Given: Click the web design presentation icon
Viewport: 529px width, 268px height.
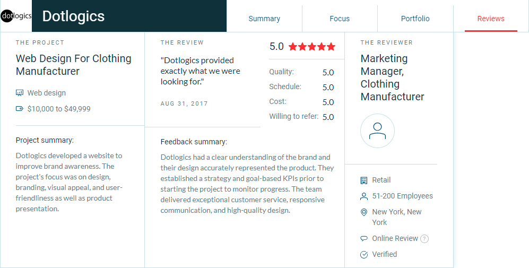Looking at the screenshot, I should point(20,93).
